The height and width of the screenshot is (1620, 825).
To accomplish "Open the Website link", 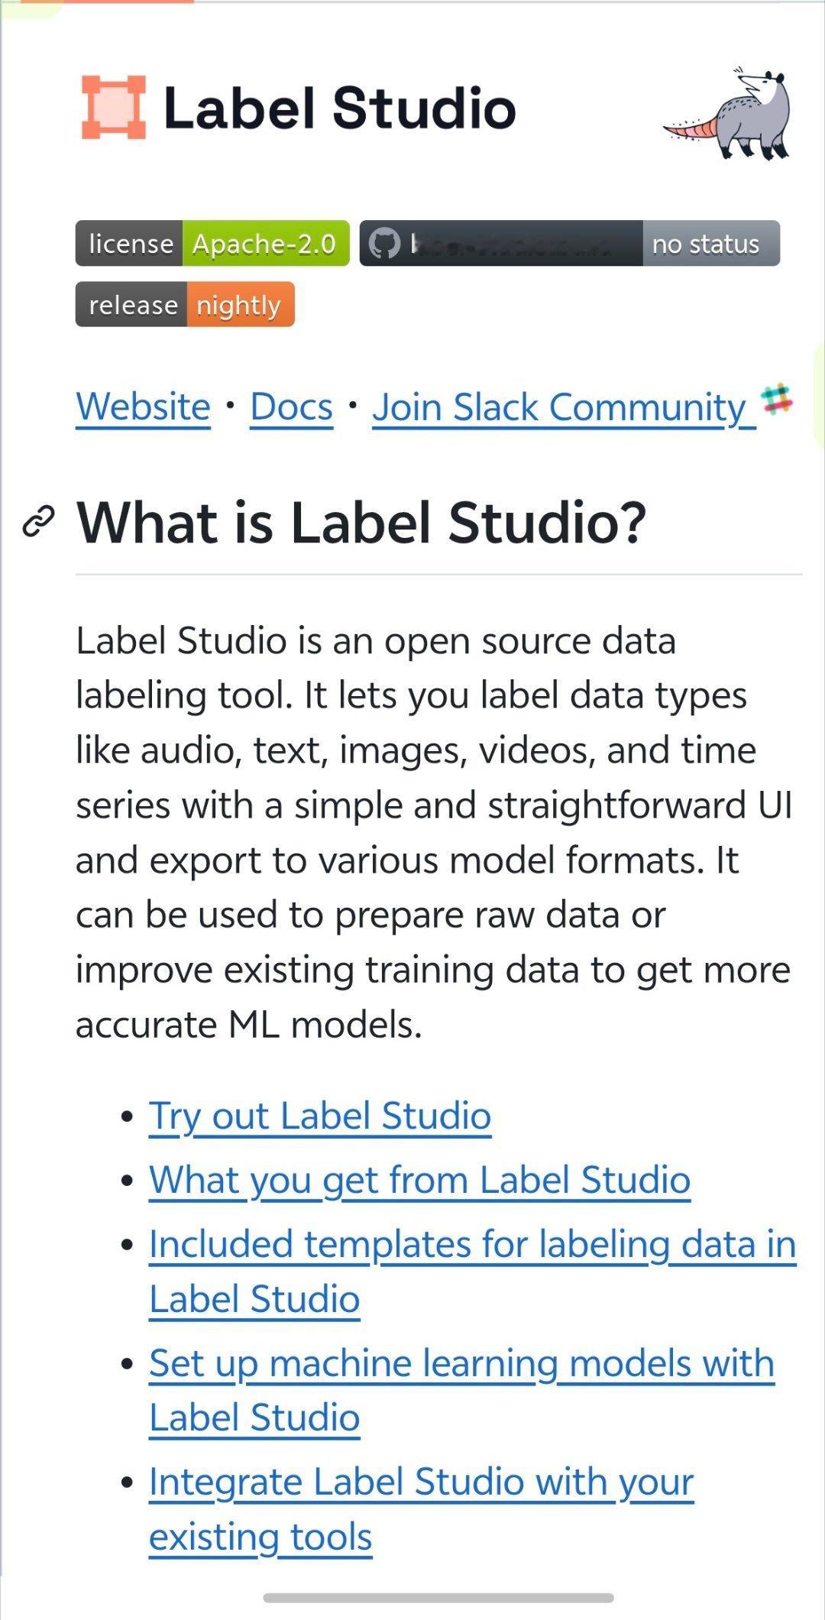I will tap(142, 407).
